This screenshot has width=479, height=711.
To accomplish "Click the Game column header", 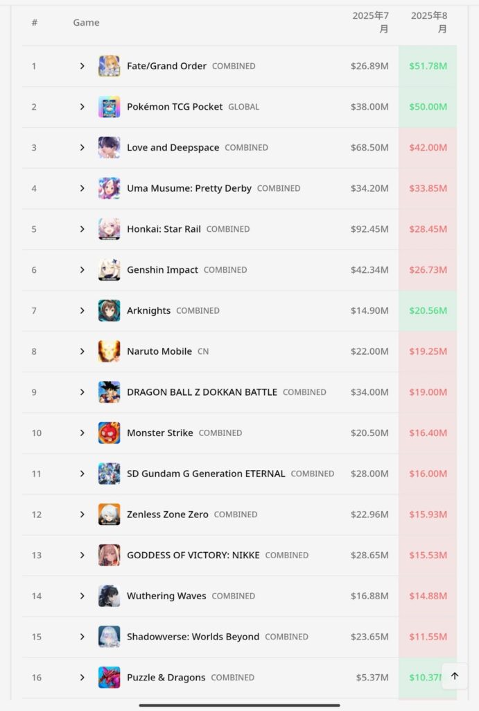I will point(86,22).
